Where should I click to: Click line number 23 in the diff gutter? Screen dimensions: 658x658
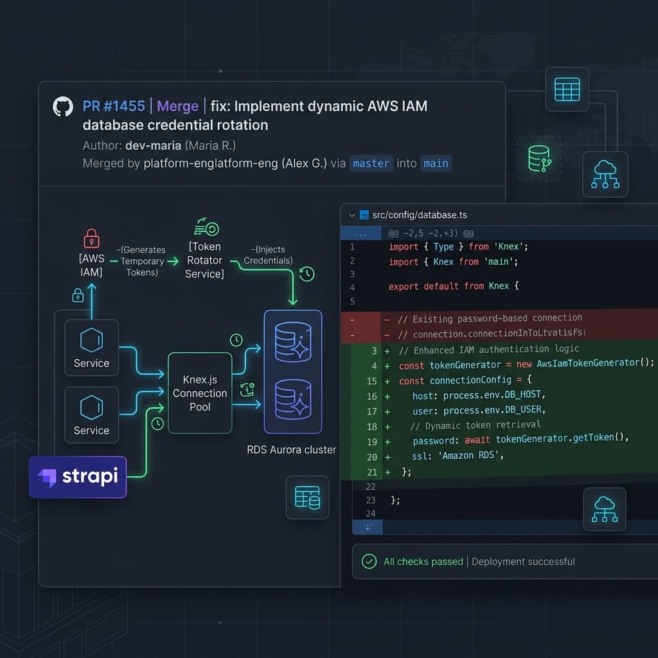click(x=371, y=500)
